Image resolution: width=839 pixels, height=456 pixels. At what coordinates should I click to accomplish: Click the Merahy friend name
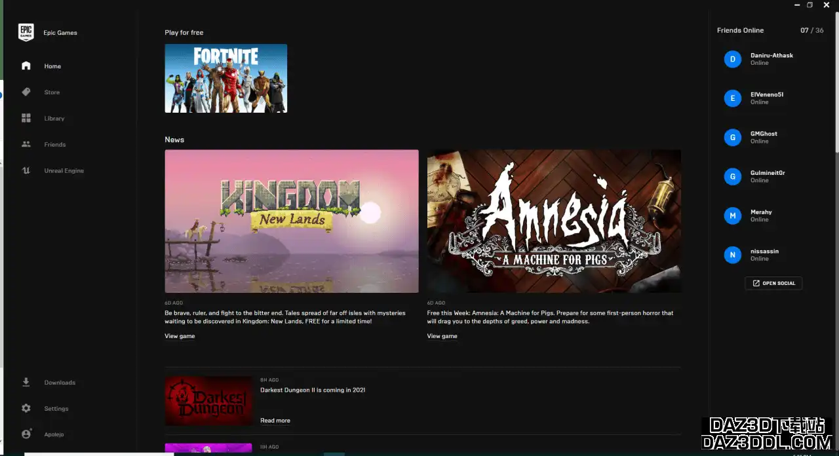pos(761,212)
